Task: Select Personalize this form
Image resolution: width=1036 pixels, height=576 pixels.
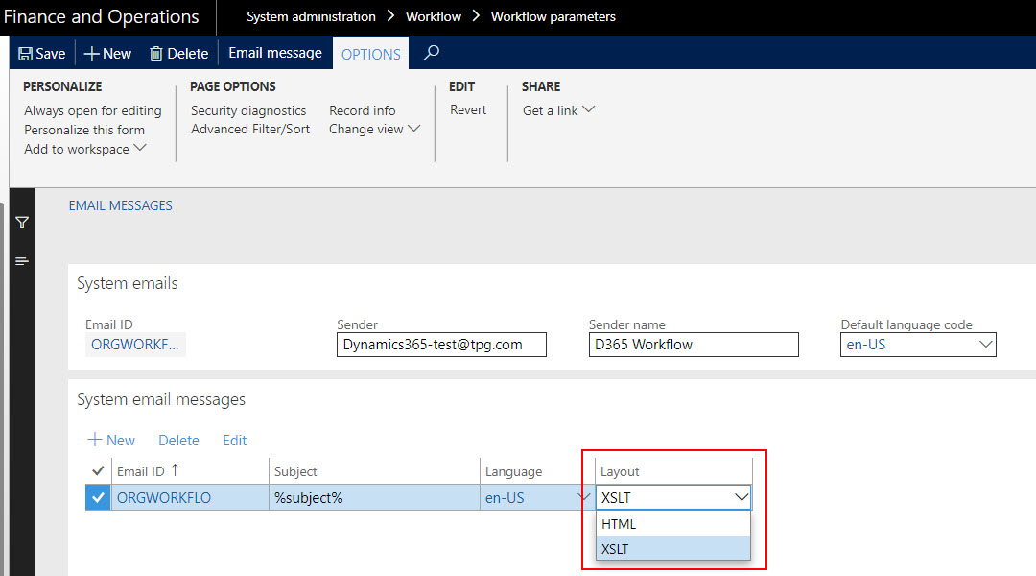Action: [x=82, y=129]
